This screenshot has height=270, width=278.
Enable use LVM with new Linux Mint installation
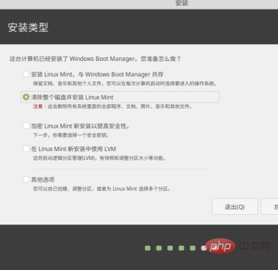pyautogui.click(x=26, y=149)
